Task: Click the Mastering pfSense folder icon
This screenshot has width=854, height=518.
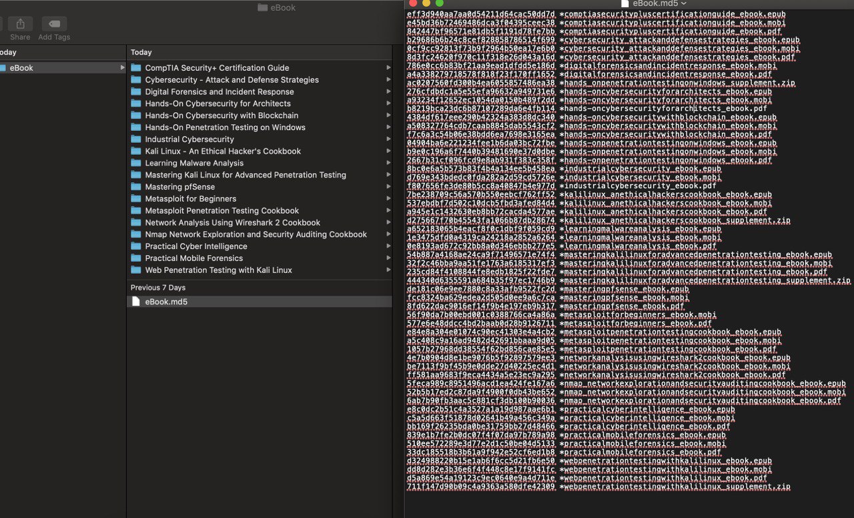Action: pos(136,187)
